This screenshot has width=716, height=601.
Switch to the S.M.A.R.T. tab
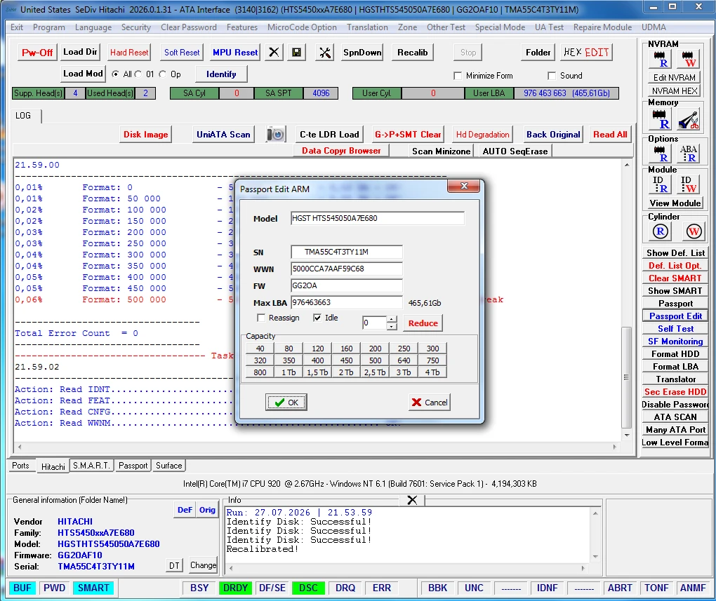pyautogui.click(x=91, y=466)
